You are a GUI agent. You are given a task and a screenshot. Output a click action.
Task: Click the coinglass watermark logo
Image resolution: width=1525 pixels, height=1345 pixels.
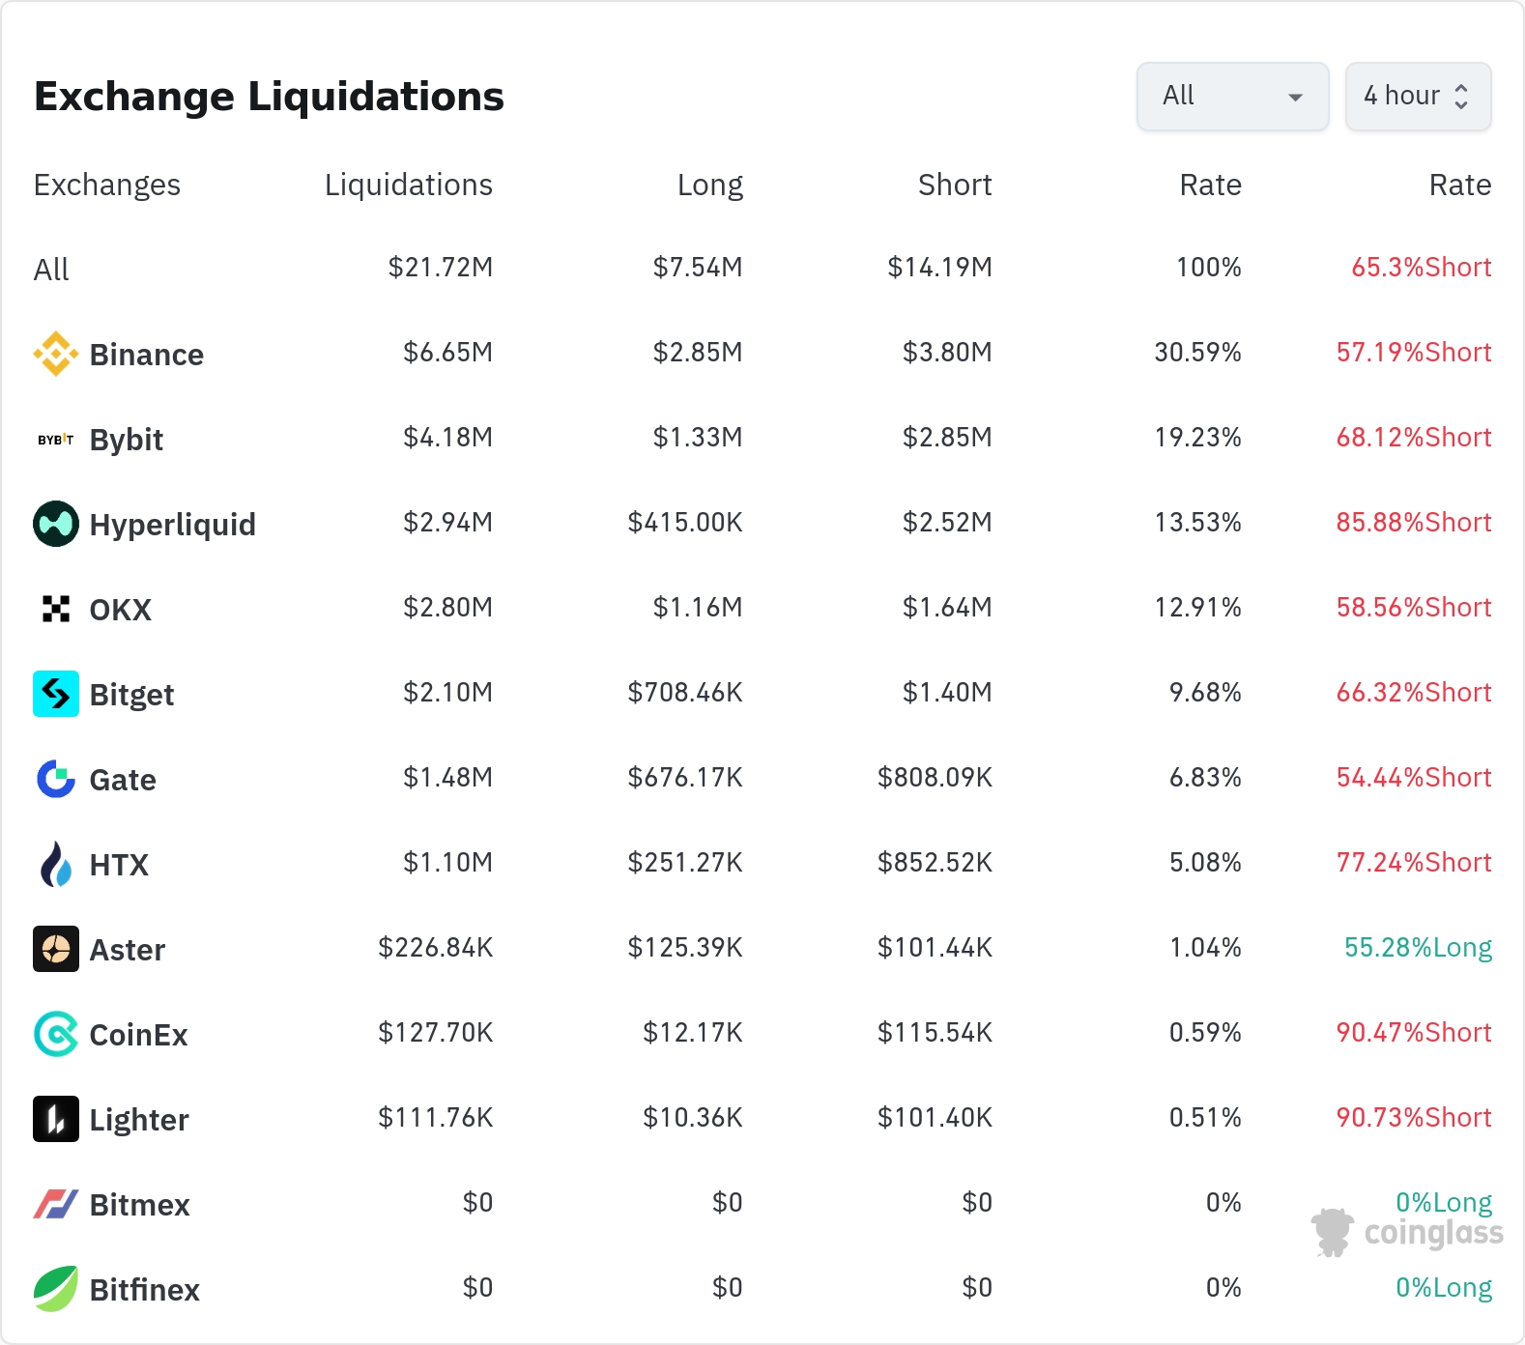click(x=1407, y=1233)
